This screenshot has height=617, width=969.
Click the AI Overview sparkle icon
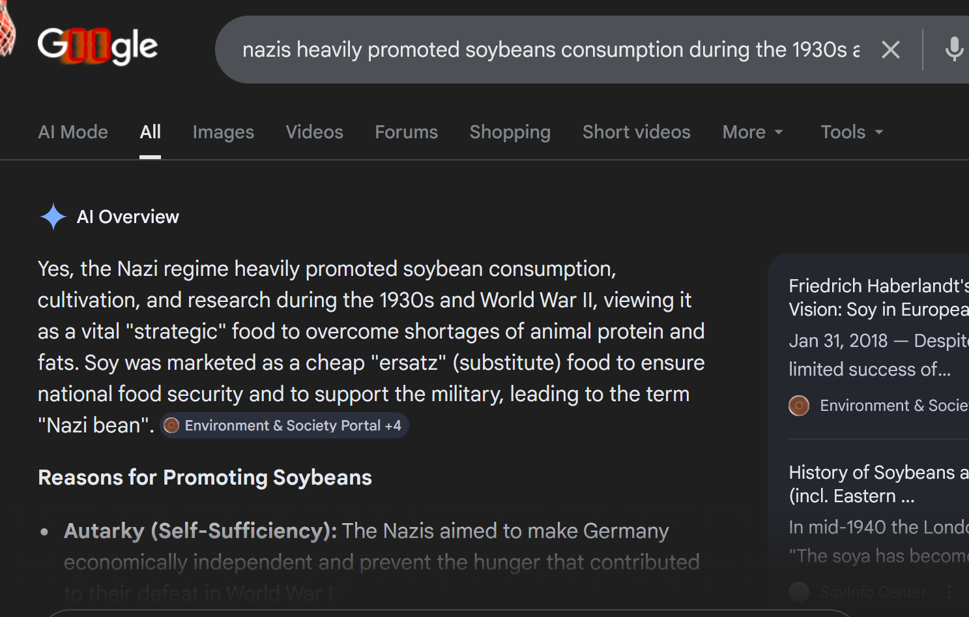[x=53, y=217]
